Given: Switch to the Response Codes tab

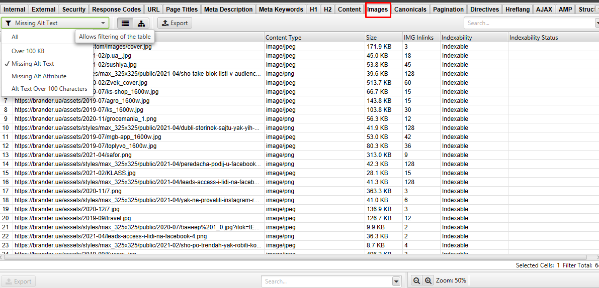Looking at the screenshot, I should pos(117,10).
